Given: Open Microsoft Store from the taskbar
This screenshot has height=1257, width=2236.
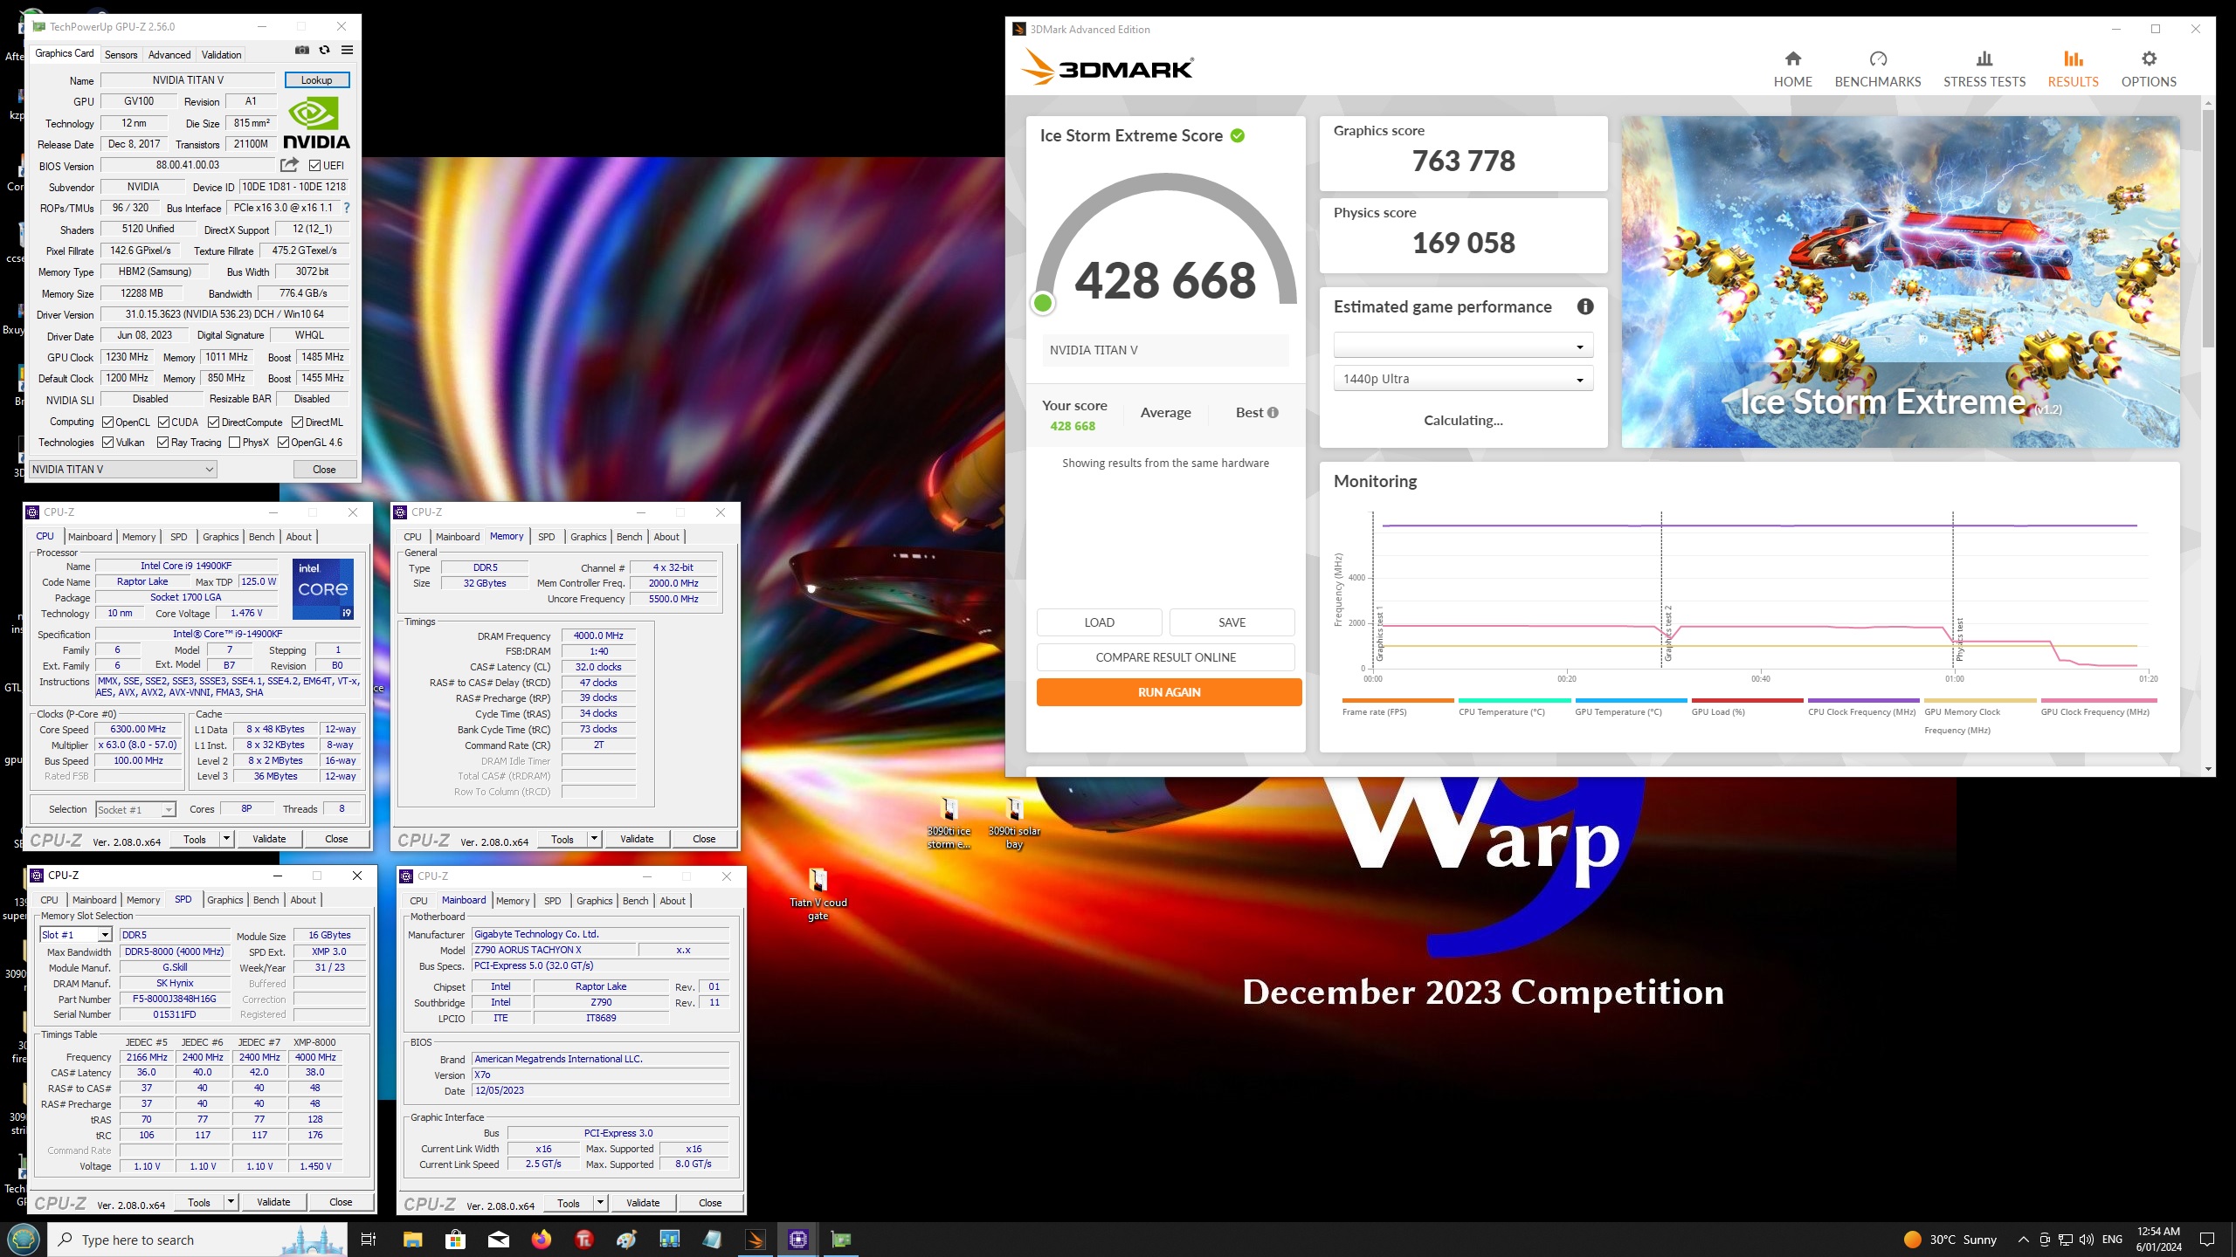Looking at the screenshot, I should point(455,1240).
